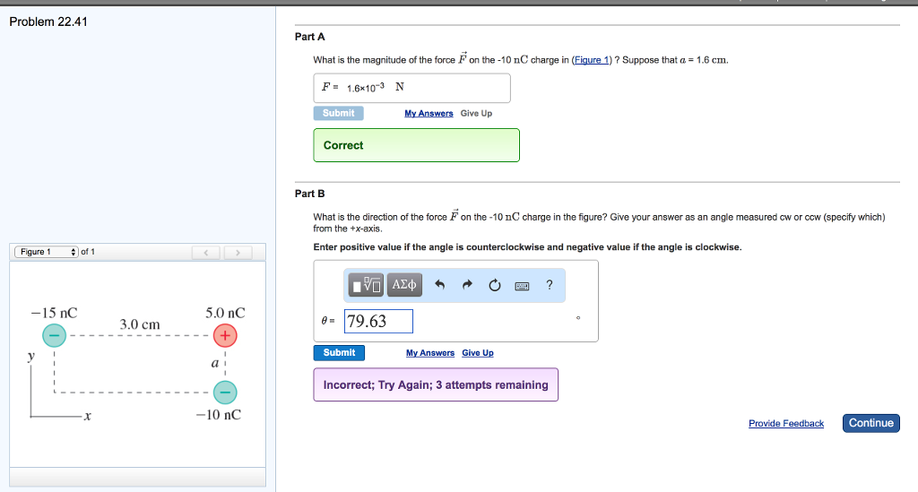The width and height of the screenshot is (918, 492).
Task: Show keyboard shortcuts icon
Action: point(522,286)
